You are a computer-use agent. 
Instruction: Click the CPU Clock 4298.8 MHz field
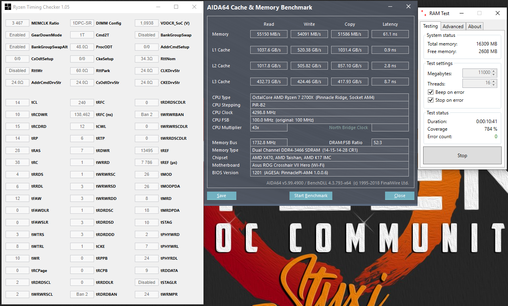(330, 112)
